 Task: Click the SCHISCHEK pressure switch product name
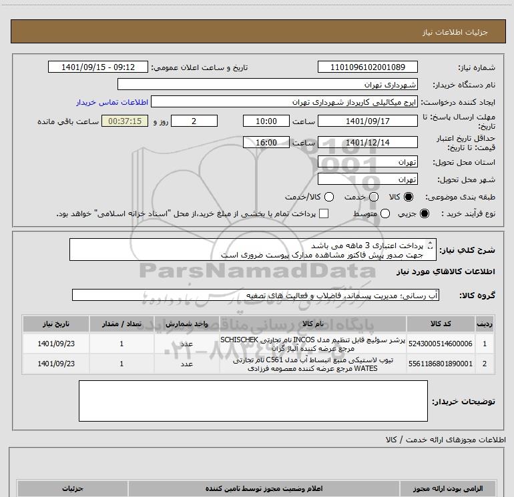click(312, 344)
